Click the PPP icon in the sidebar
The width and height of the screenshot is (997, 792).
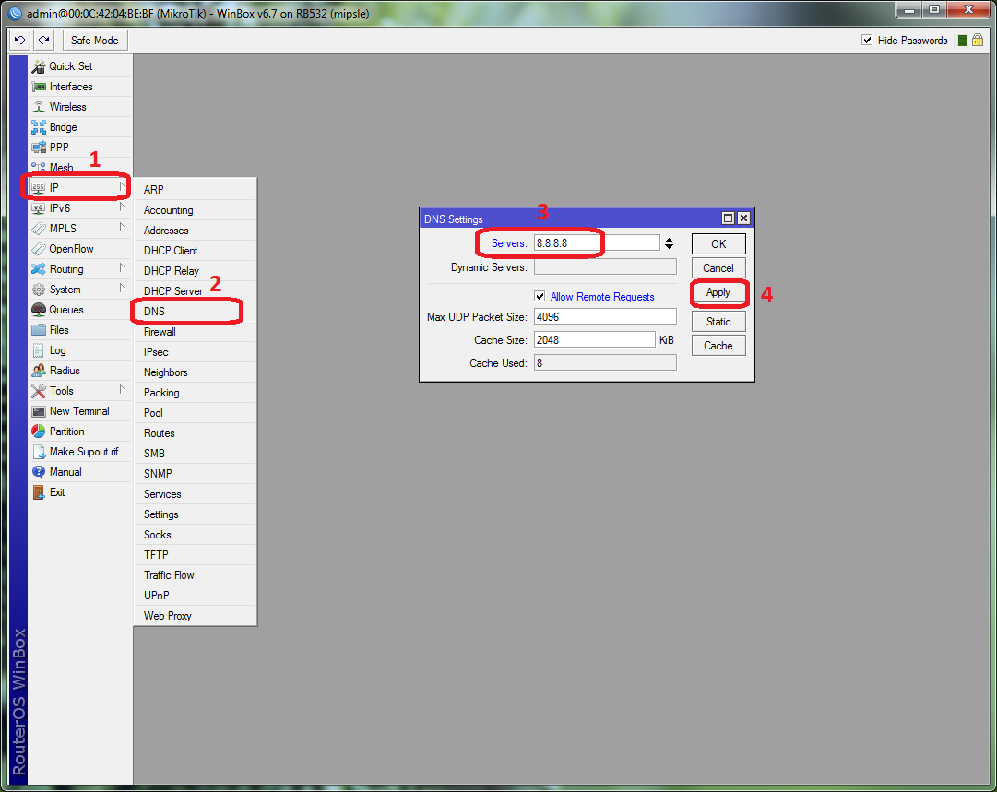[x=39, y=148]
